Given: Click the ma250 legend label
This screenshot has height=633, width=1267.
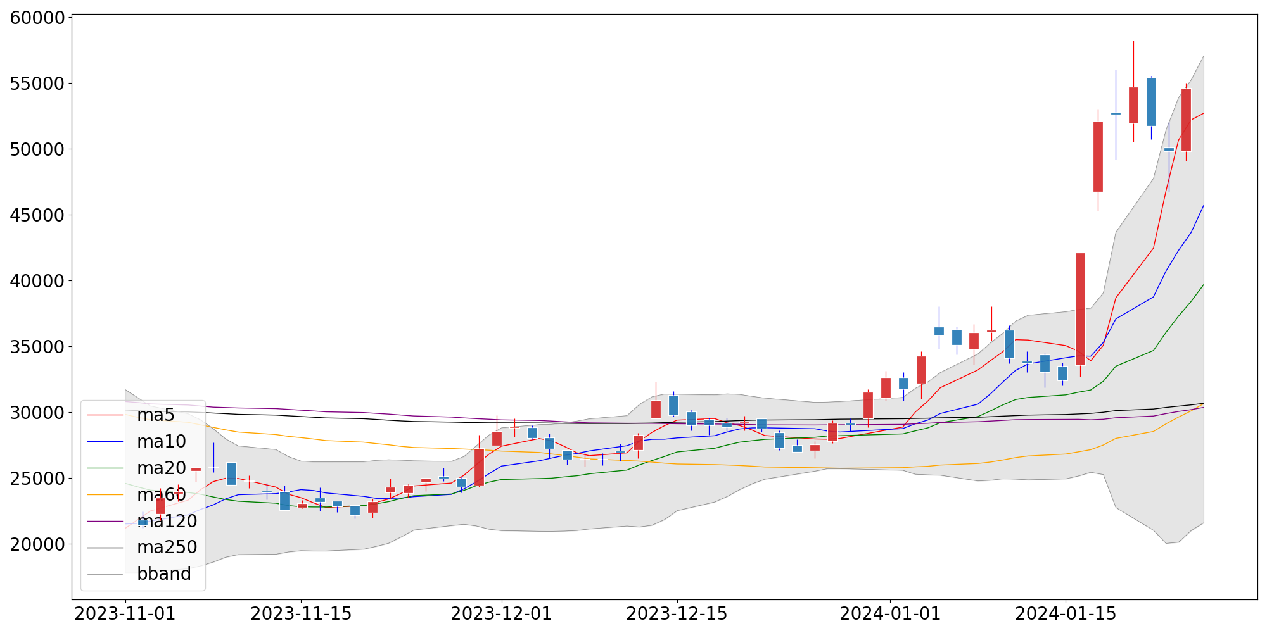Looking at the screenshot, I should (167, 547).
